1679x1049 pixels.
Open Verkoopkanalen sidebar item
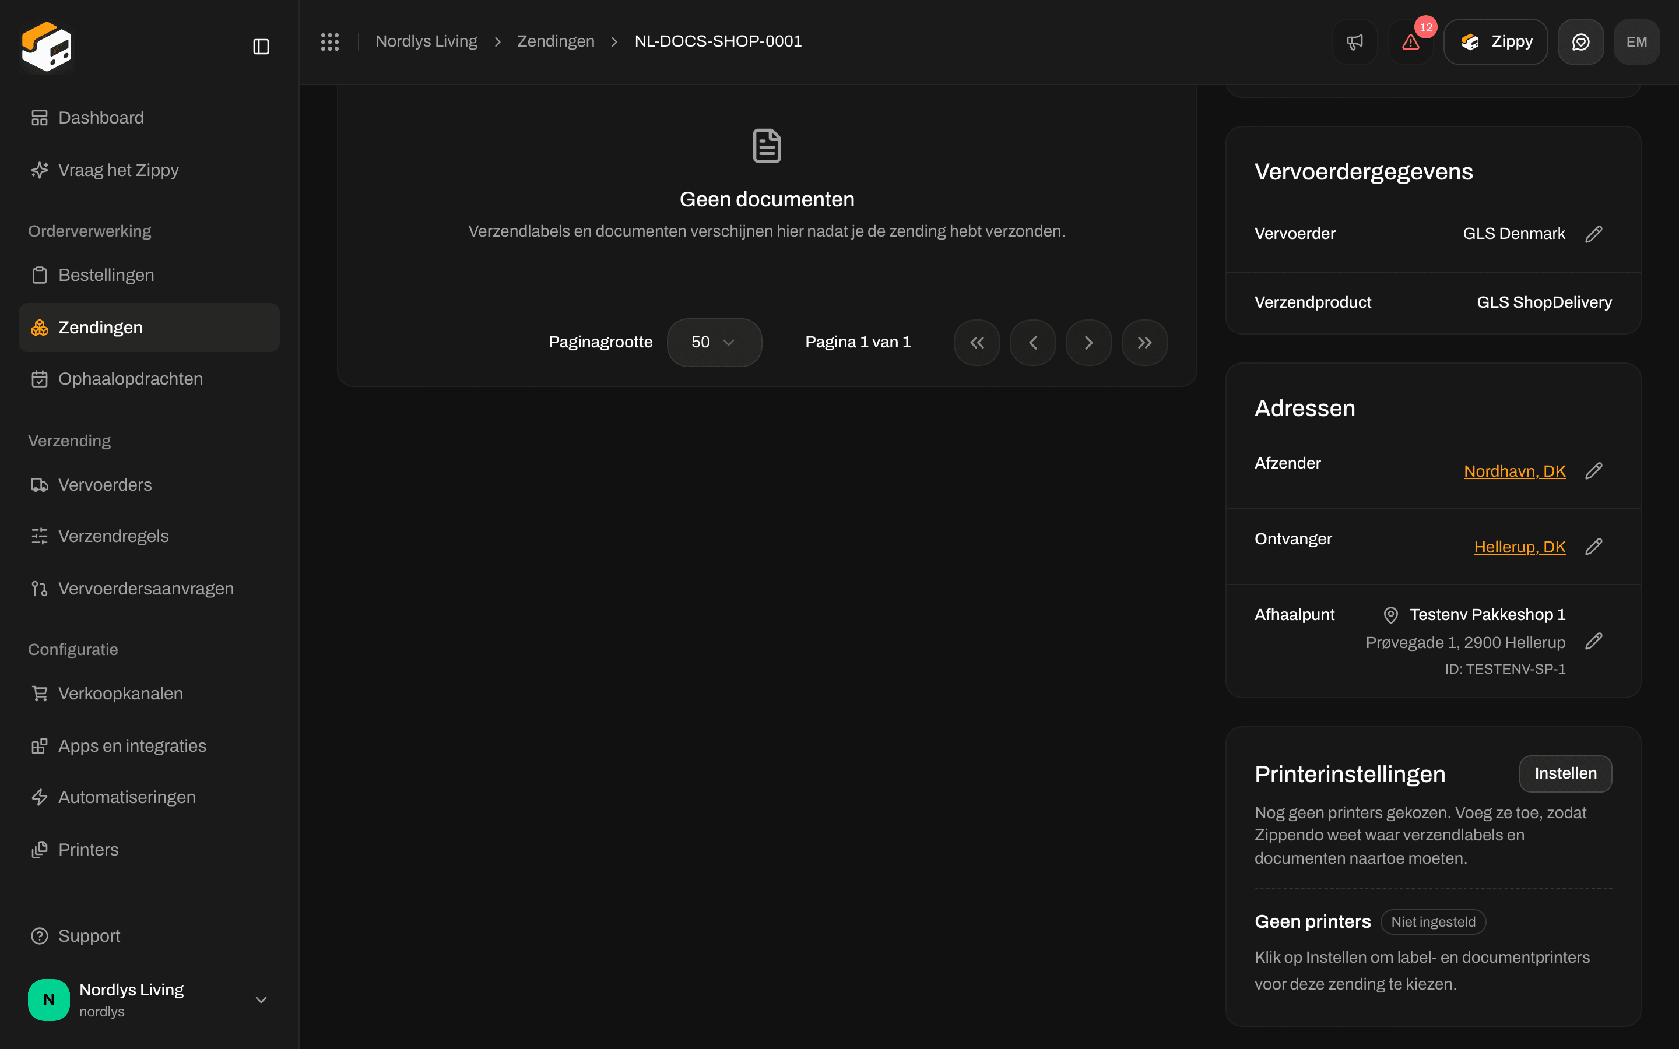click(x=149, y=694)
